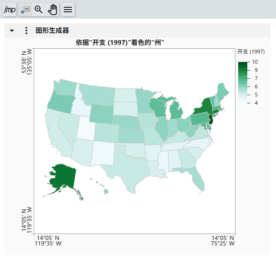Click the legend value 6
This screenshot has height=260, width=276.
point(256,87)
